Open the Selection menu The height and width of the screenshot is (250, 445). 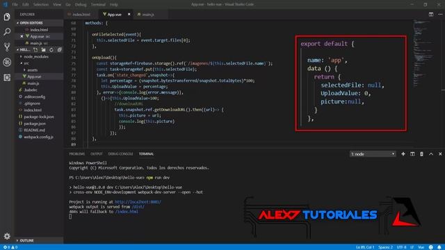pos(41,5)
